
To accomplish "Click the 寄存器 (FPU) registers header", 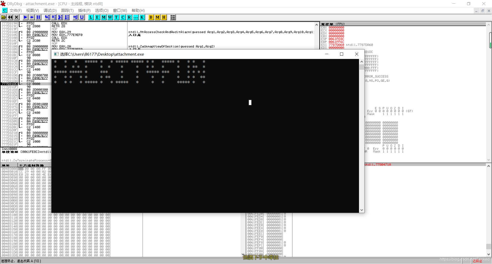I will click(403, 24).
